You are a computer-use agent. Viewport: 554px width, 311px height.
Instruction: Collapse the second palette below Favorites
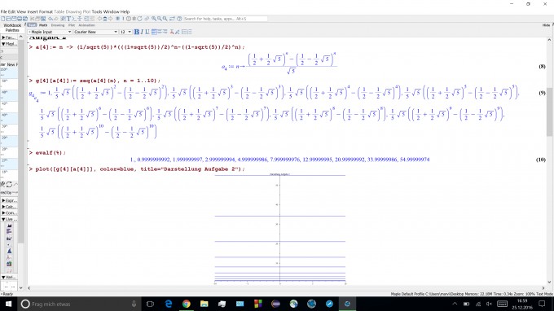pyautogui.click(x=8, y=44)
